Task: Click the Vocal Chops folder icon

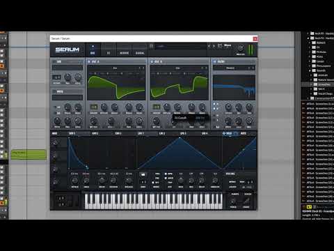Action: [315, 93]
